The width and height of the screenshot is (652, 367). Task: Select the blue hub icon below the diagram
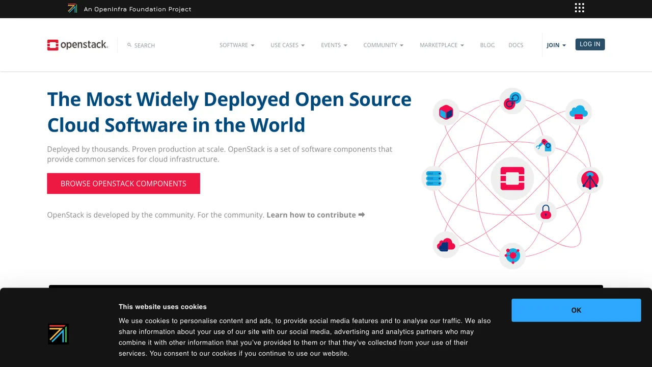click(x=512, y=255)
